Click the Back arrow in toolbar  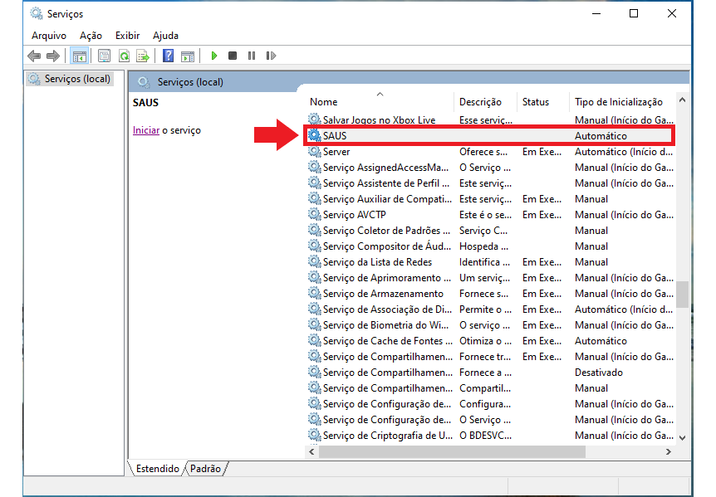point(33,56)
